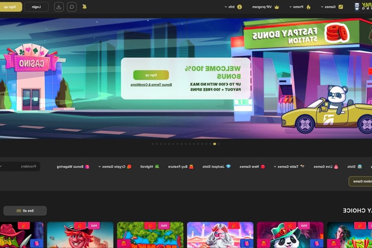Open the notifications bell icon
372x248 pixels.
(x=84, y=7)
